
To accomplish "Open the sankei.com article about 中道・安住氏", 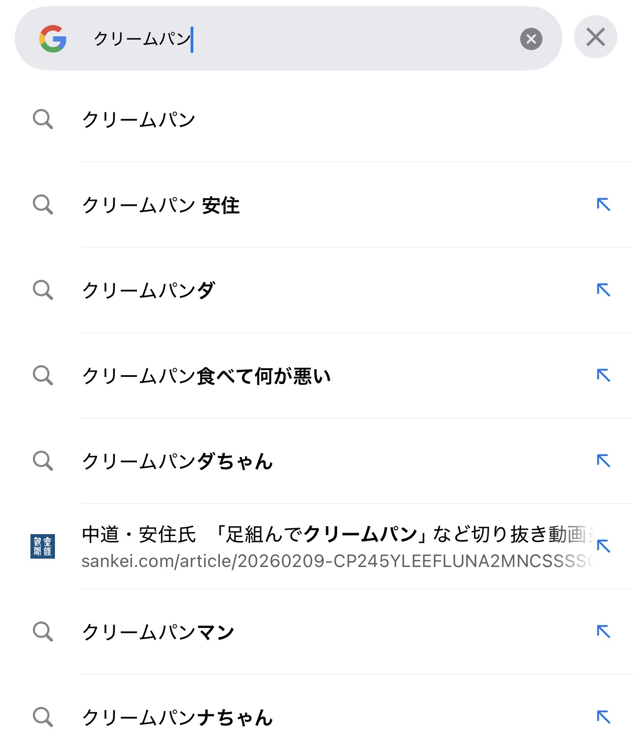I will [x=334, y=546].
